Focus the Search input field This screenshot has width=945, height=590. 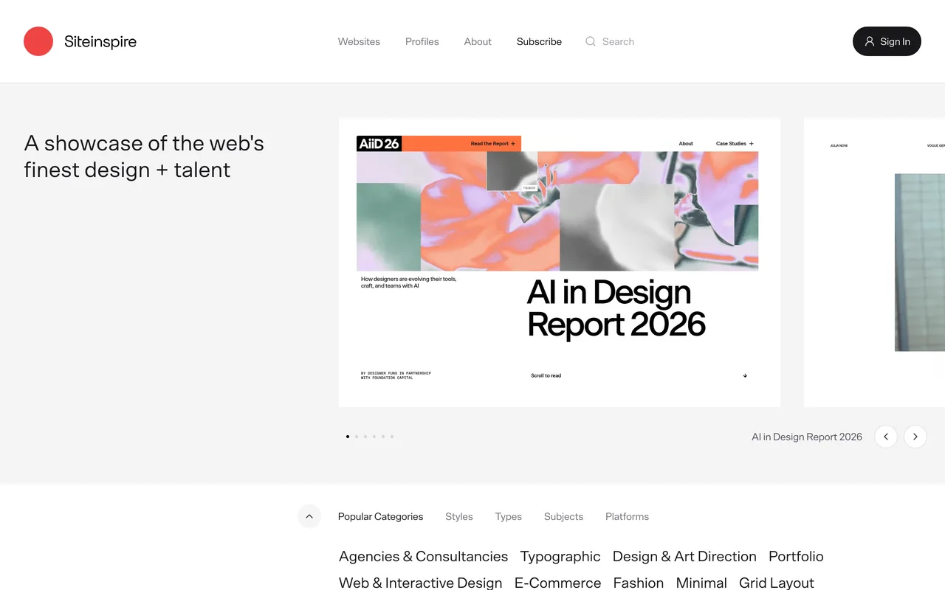coord(618,41)
